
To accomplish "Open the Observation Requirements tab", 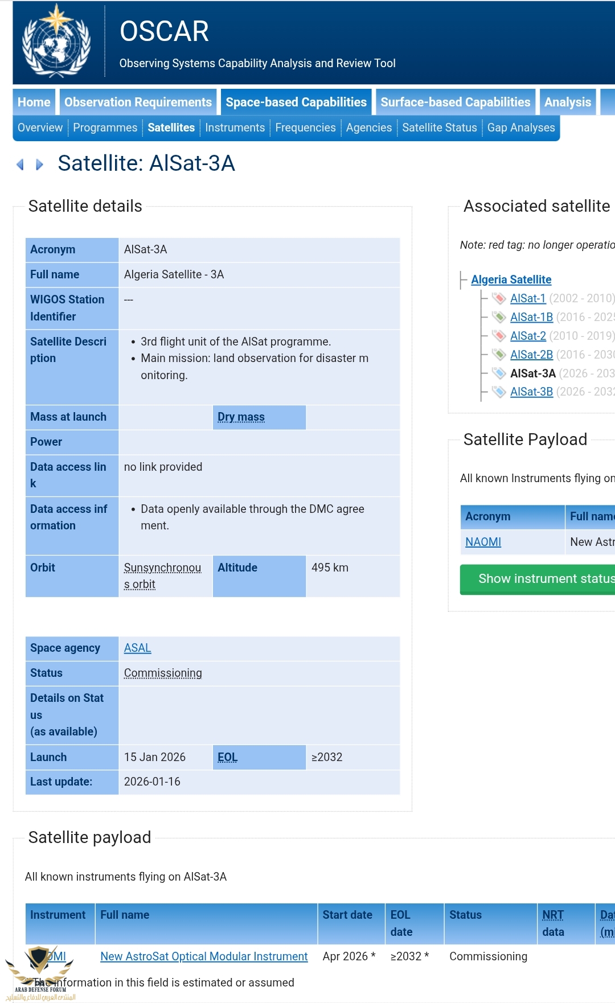I will pyautogui.click(x=138, y=102).
